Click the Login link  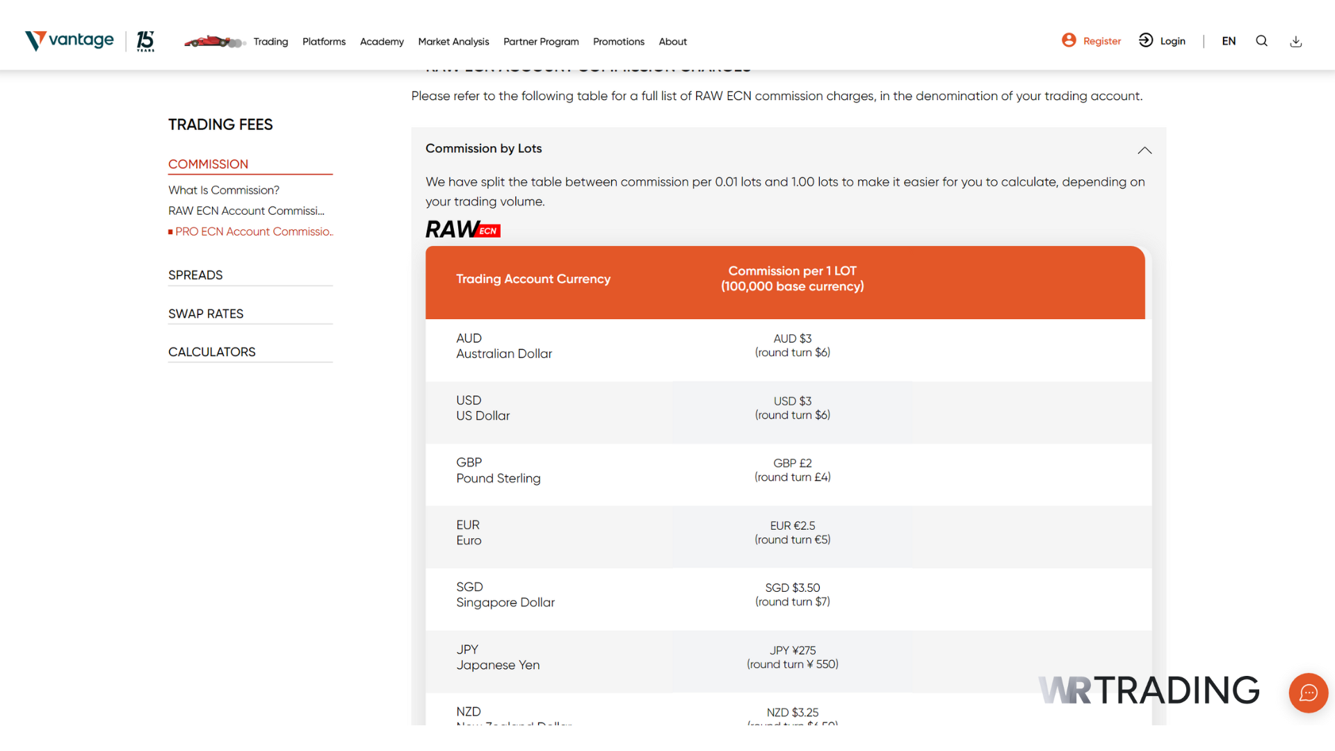coord(1172,40)
